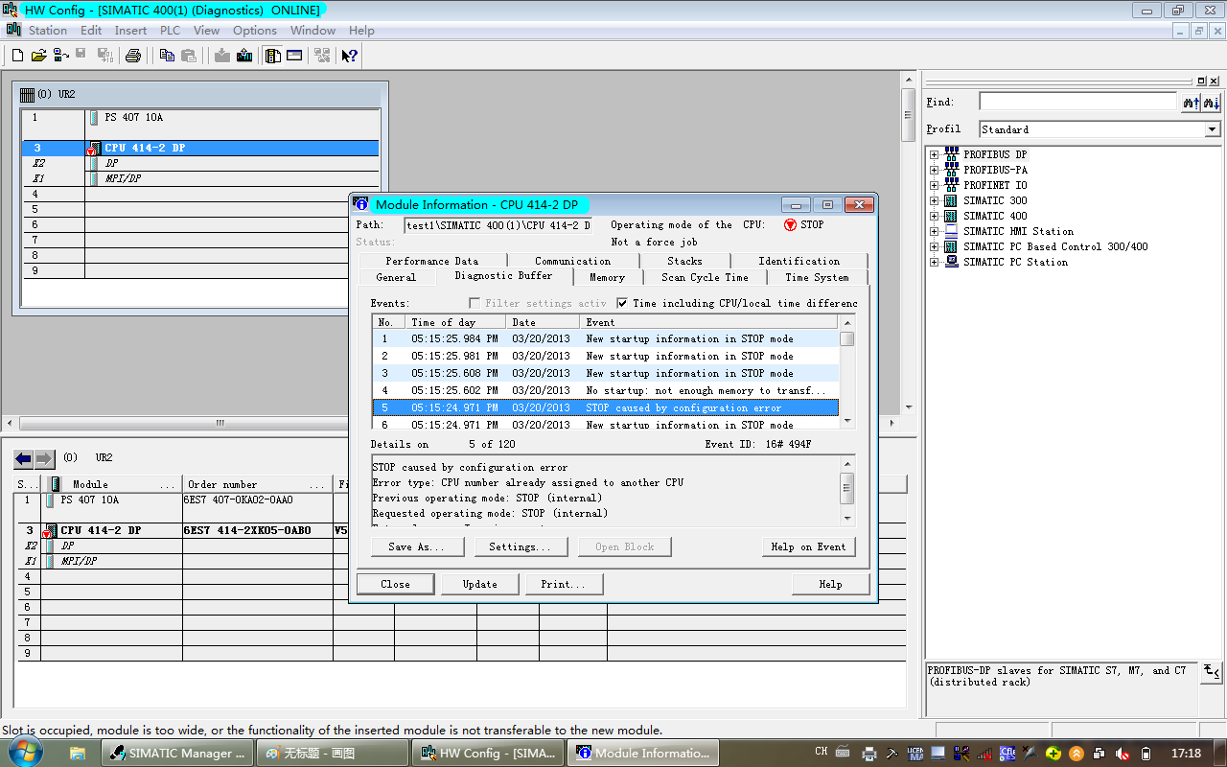Click the Open station folder icon

[x=37, y=56]
